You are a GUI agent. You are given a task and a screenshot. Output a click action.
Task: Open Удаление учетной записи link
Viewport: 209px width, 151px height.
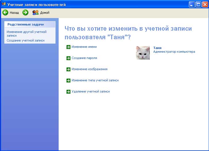(x=91, y=91)
